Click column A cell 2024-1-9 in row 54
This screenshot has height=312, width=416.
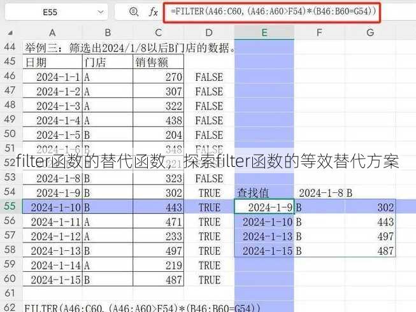[x=52, y=193]
